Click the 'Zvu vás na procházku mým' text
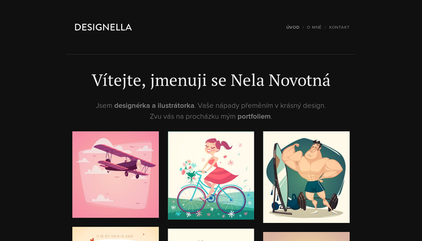The width and height of the screenshot is (422, 241). click(193, 117)
